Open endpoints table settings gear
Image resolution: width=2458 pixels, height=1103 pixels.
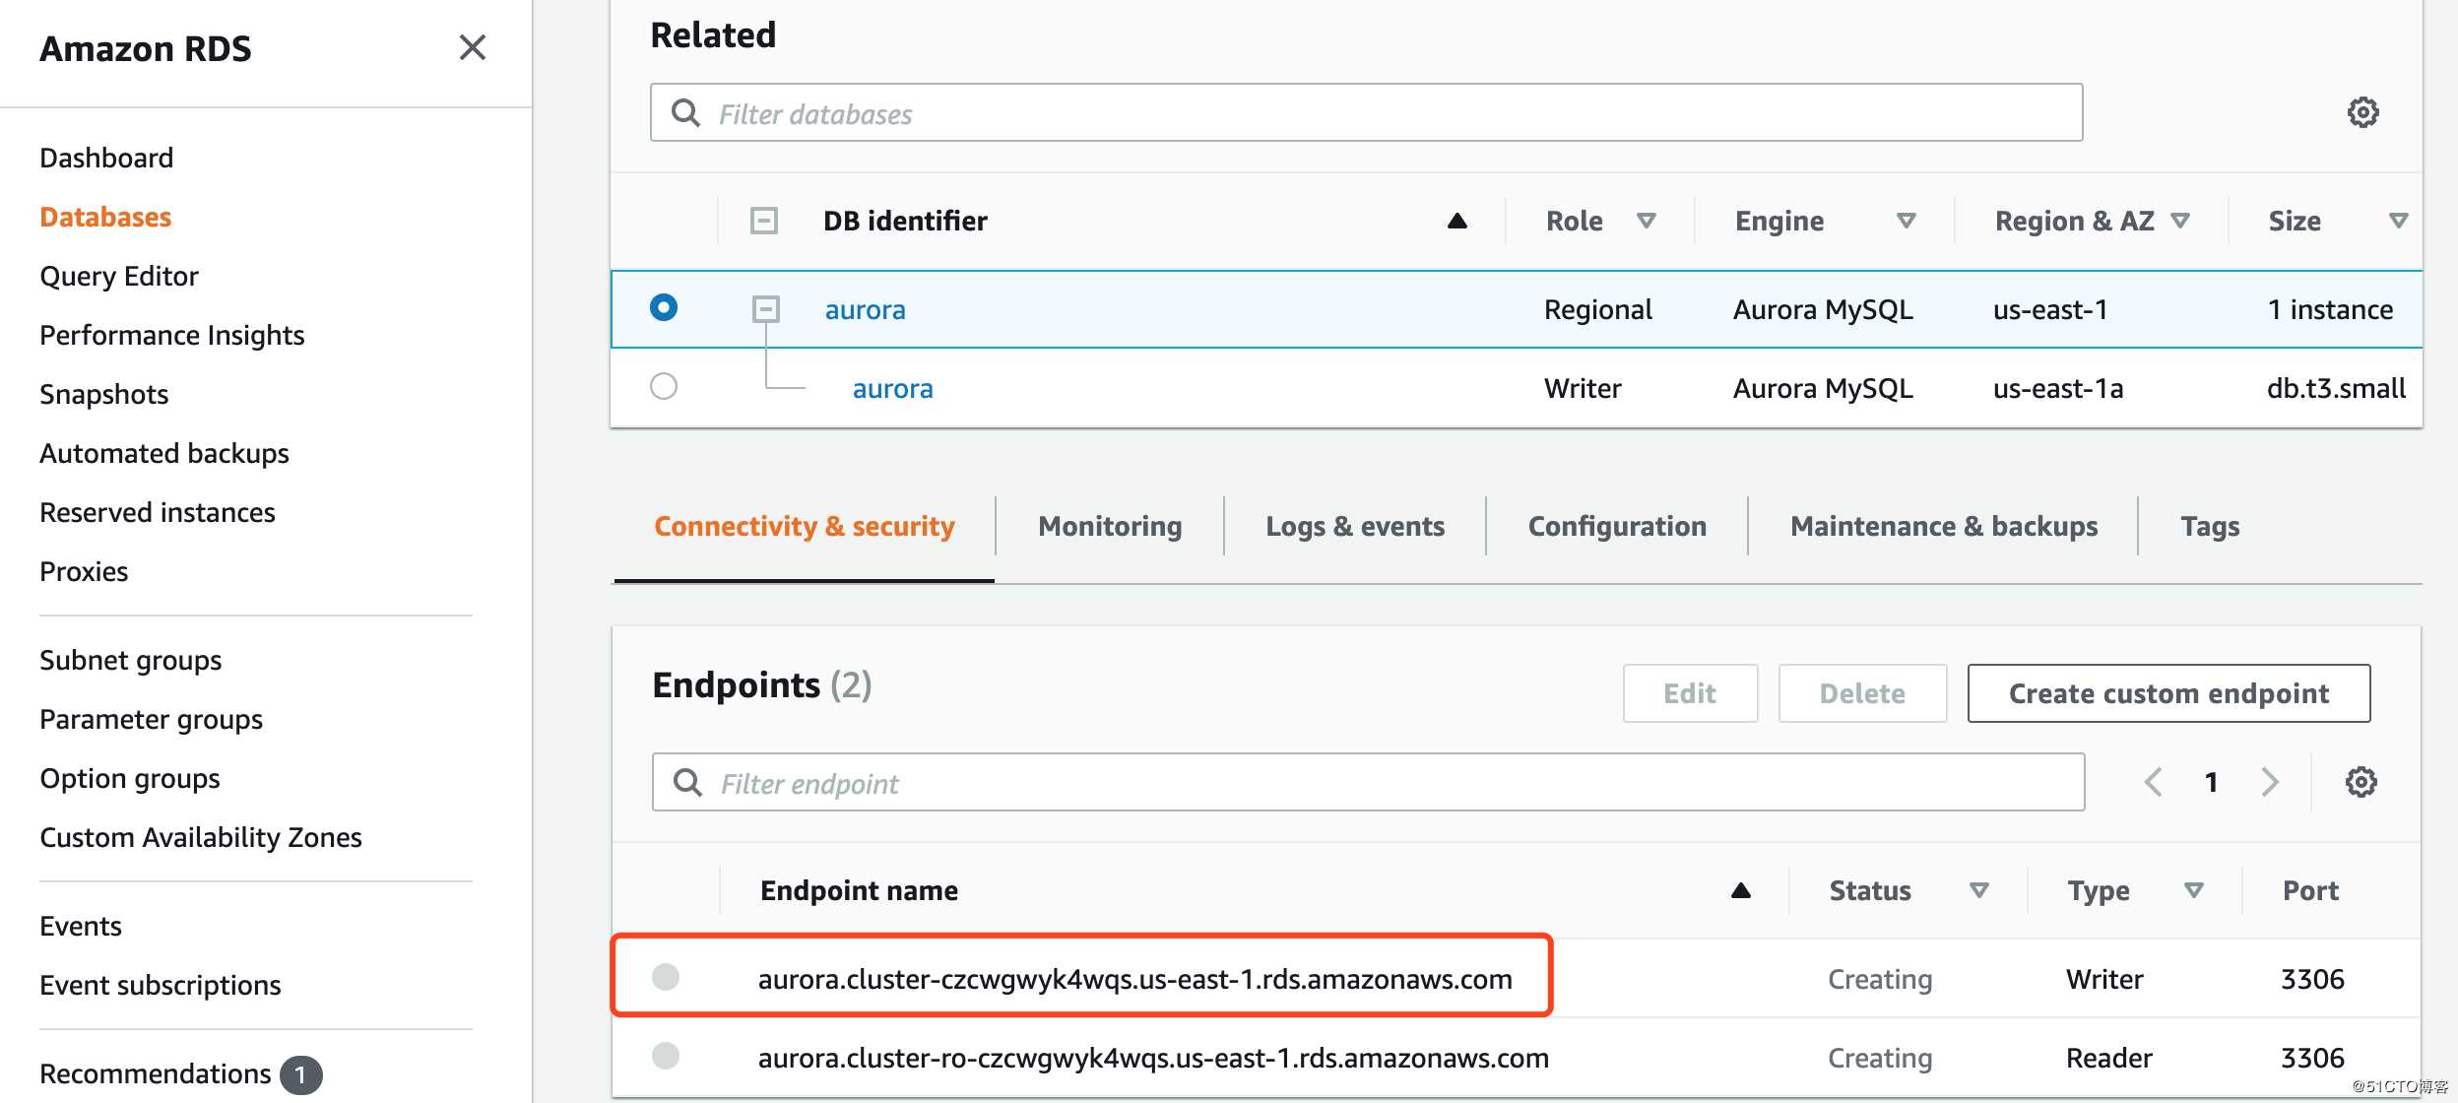pyautogui.click(x=2360, y=782)
